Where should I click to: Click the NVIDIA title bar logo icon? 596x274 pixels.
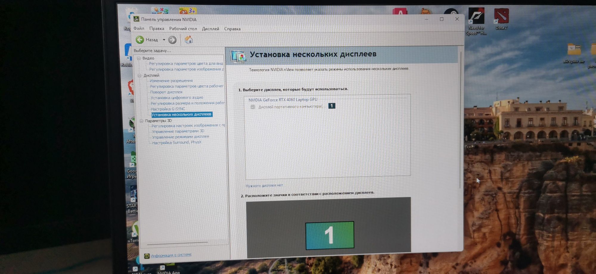[x=136, y=19]
